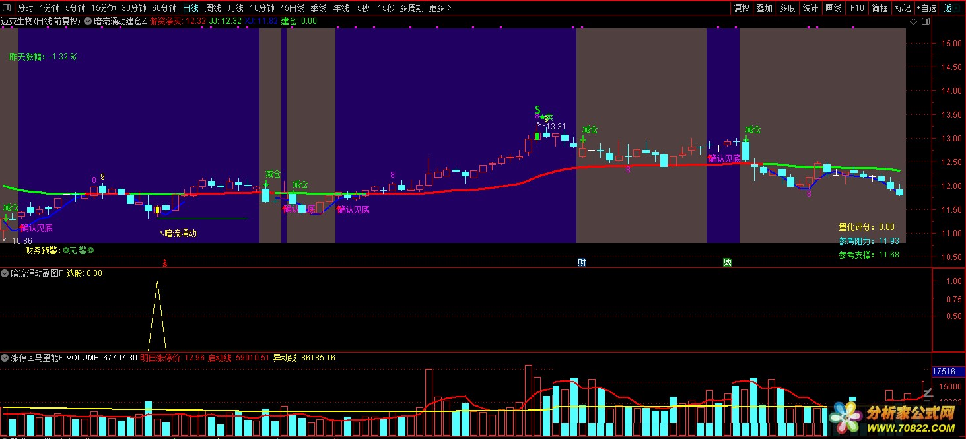Toggle the left side panel icon
Image resolution: width=966 pixels, height=439 pixels.
[x=7, y=8]
